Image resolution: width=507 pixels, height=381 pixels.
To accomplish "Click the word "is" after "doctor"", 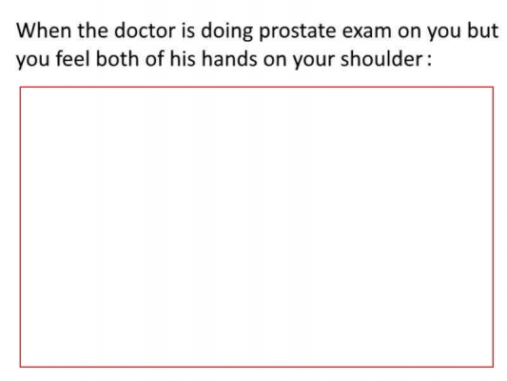I will [x=188, y=30].
